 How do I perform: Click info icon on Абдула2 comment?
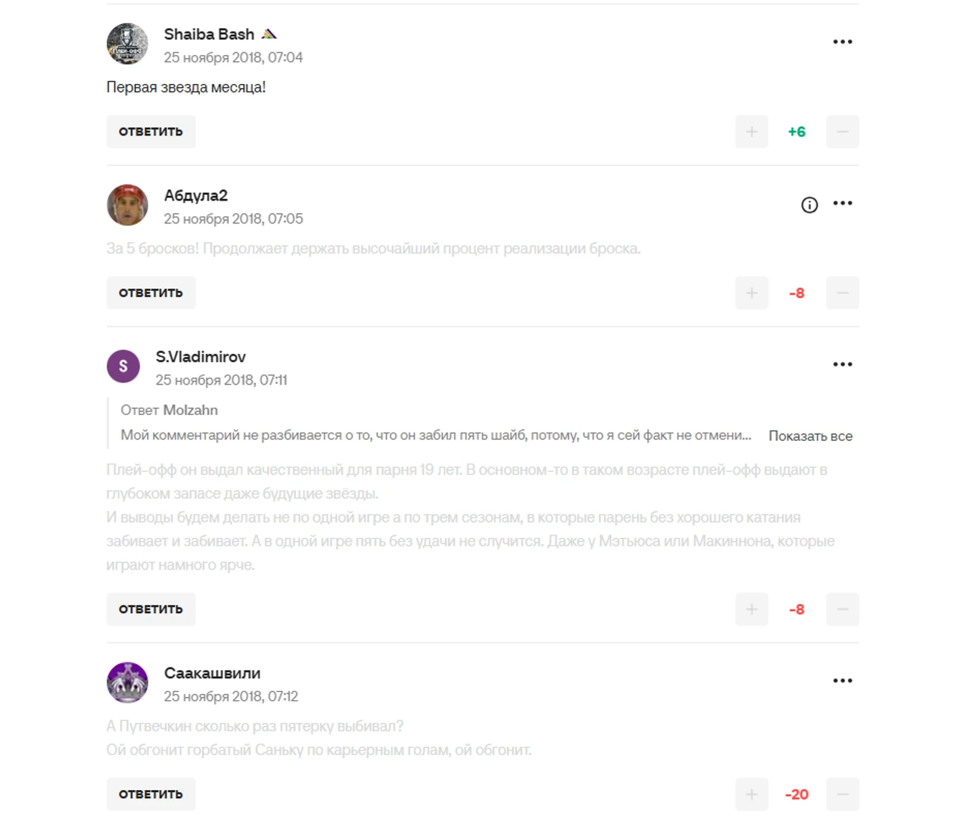(810, 205)
